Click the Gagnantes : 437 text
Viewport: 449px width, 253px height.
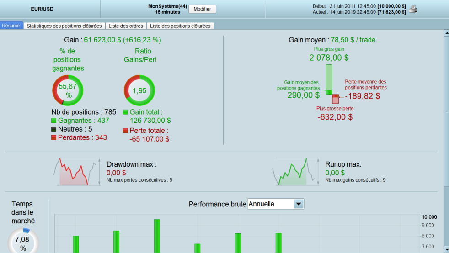83,121
